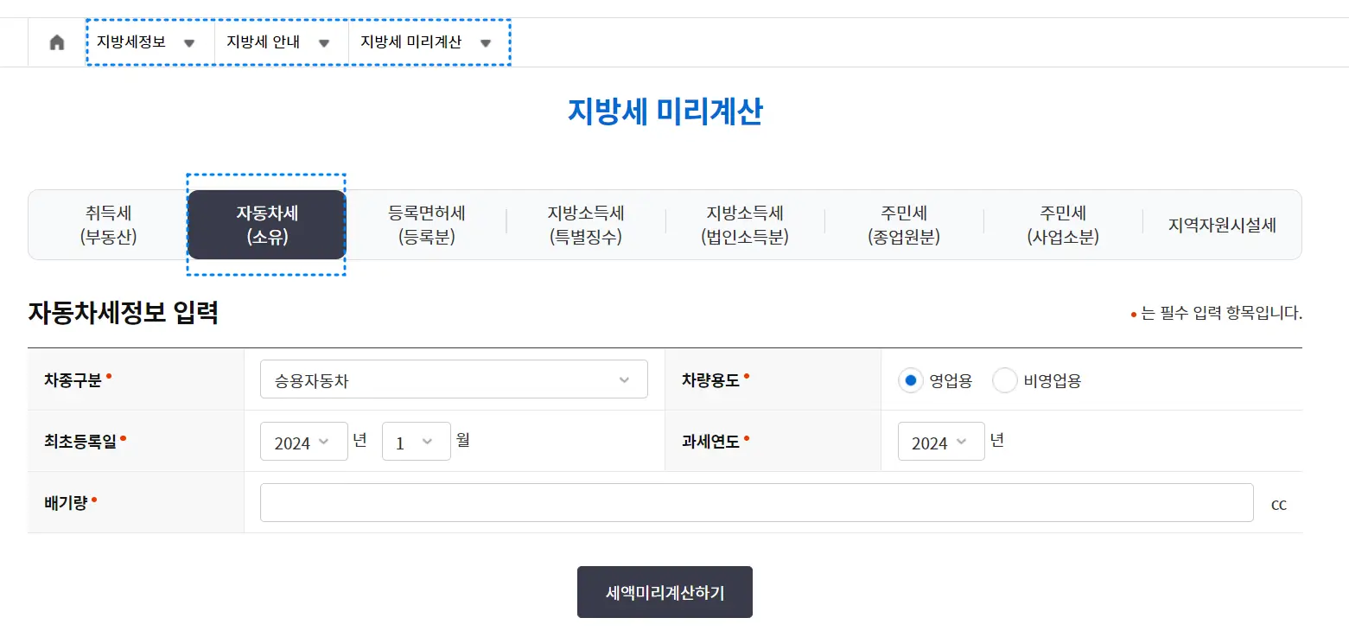Image resolution: width=1349 pixels, height=637 pixels.
Task: Expand the 지방세 미리계산 dropdown arrow
Action: (x=486, y=41)
